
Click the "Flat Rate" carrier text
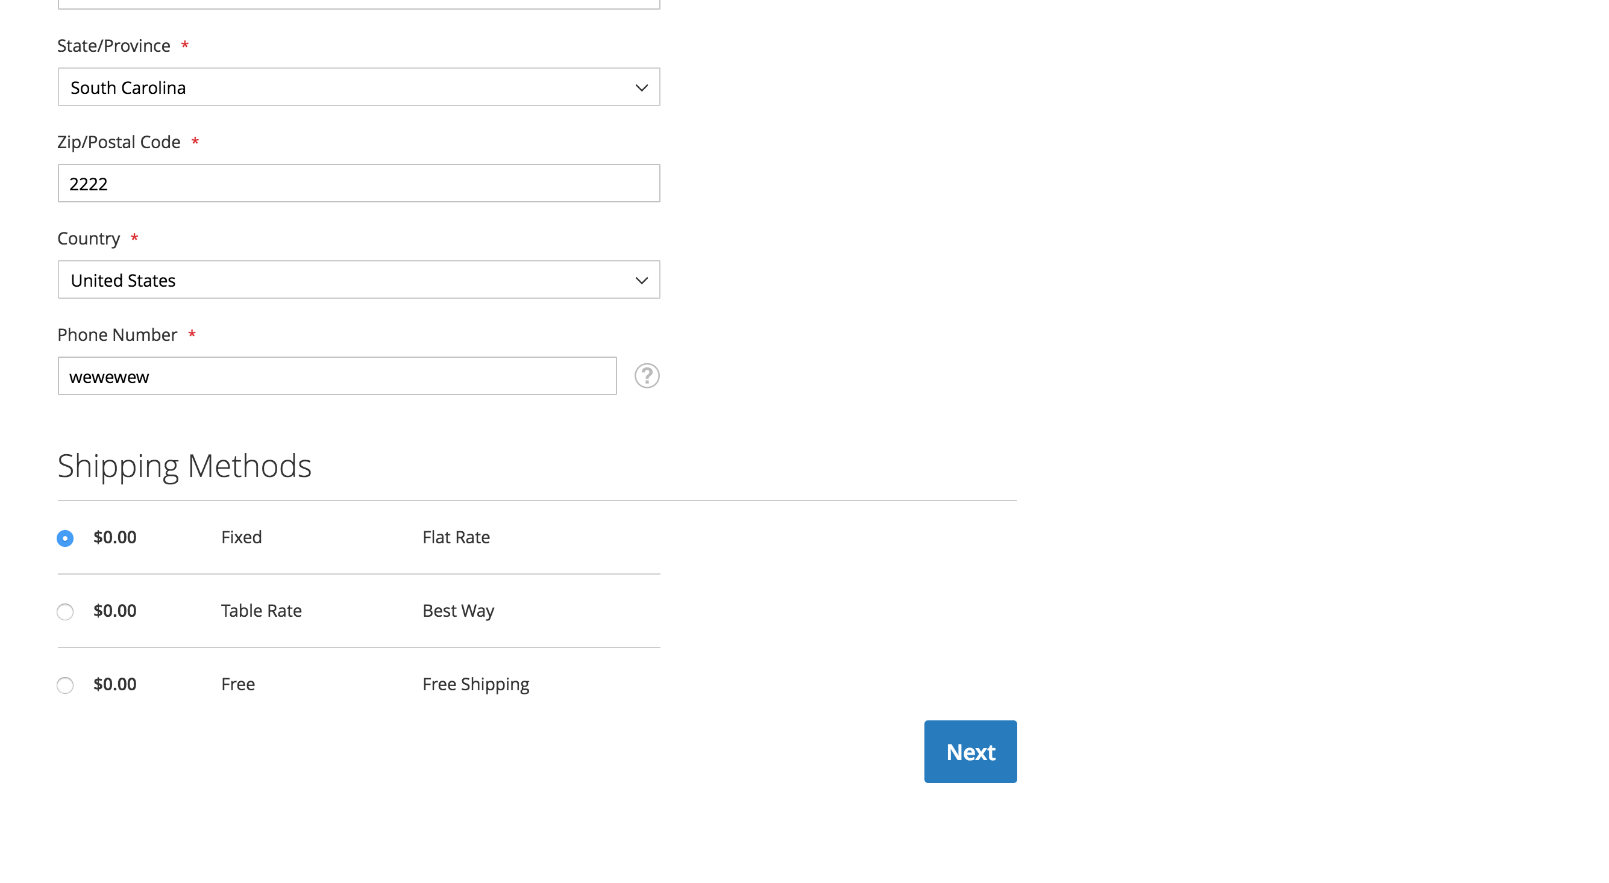pos(456,537)
